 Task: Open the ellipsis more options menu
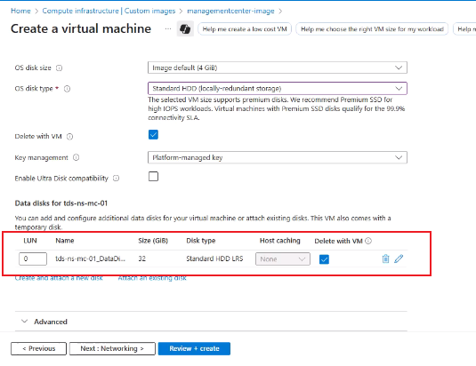coord(168,28)
